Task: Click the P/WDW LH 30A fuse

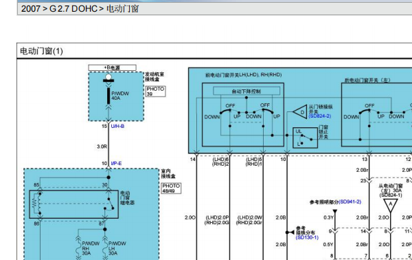Action: click(x=117, y=248)
